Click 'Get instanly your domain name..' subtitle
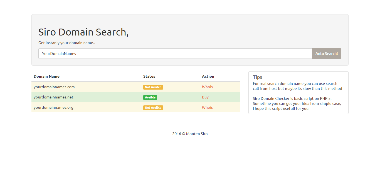The image size is (380, 185). [67, 43]
